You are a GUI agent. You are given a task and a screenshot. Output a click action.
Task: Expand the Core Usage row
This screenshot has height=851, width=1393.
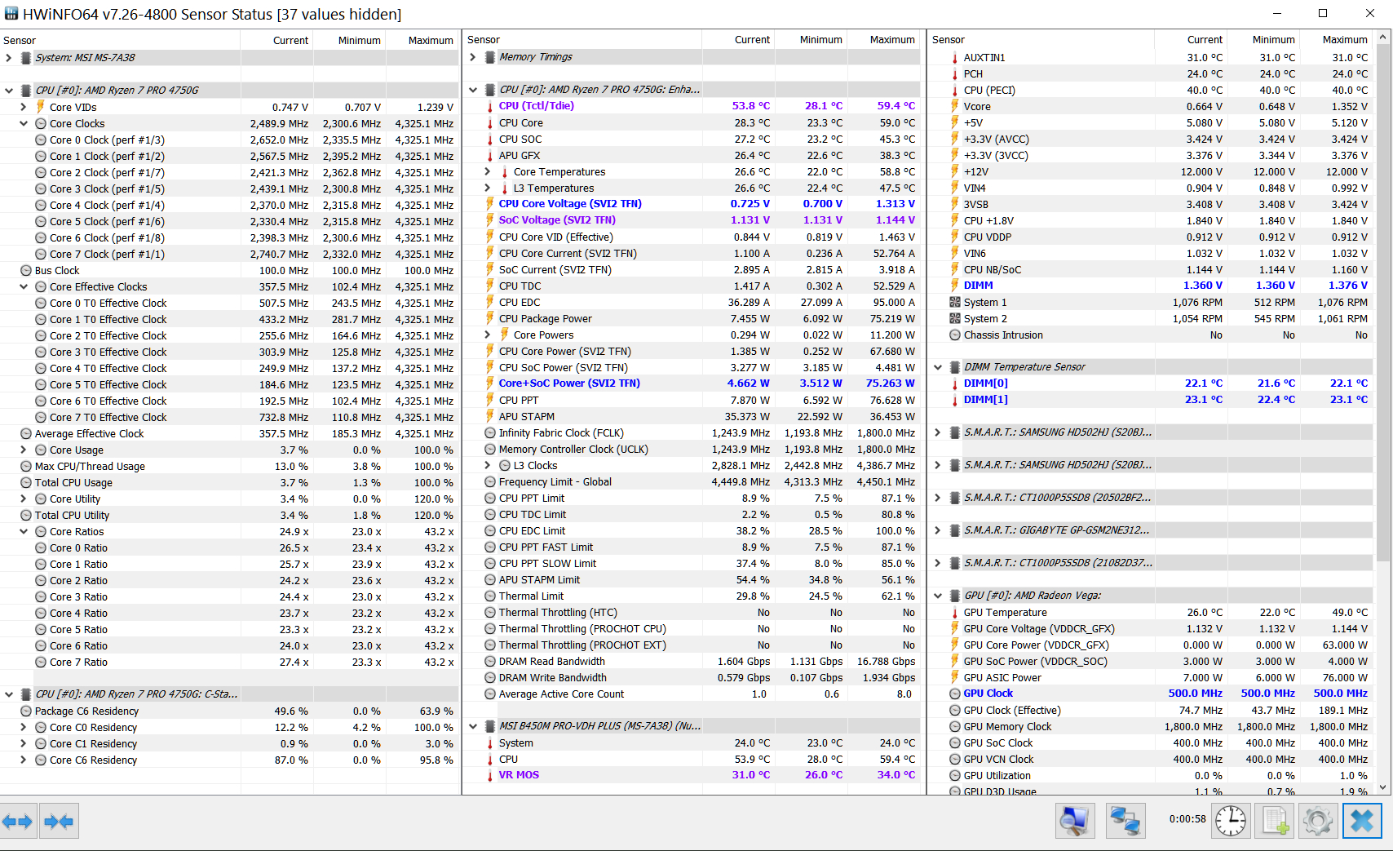24,450
